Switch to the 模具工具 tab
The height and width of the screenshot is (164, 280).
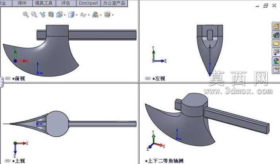tap(44, 3)
